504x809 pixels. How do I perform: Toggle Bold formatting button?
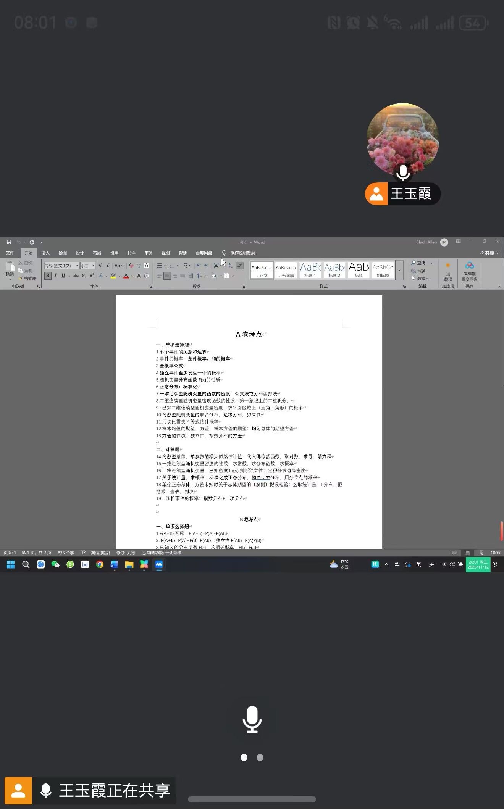pyautogui.click(x=48, y=276)
